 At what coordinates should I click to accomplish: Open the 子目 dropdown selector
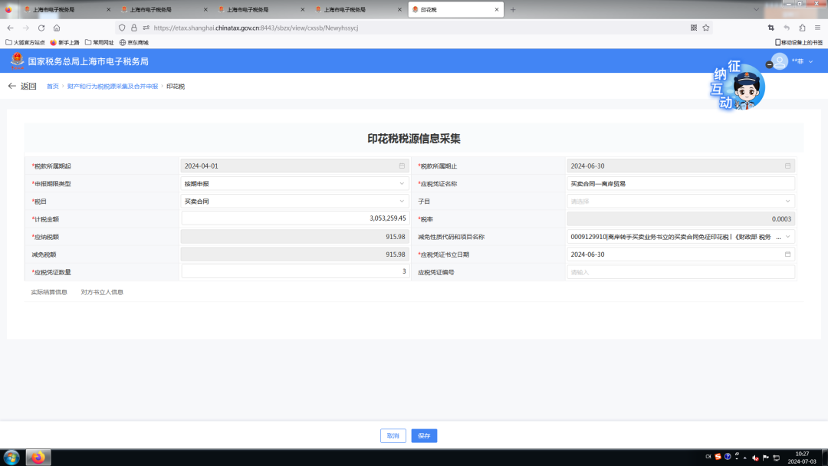coord(787,202)
